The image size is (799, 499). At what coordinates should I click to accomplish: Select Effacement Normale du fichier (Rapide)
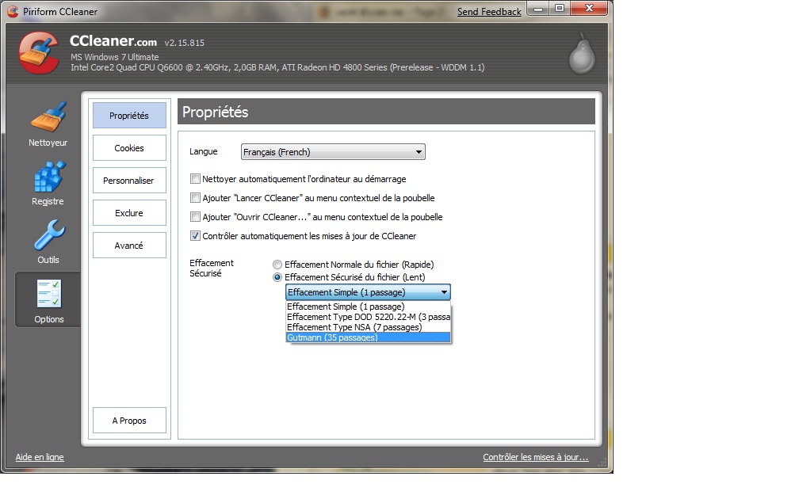pos(277,265)
